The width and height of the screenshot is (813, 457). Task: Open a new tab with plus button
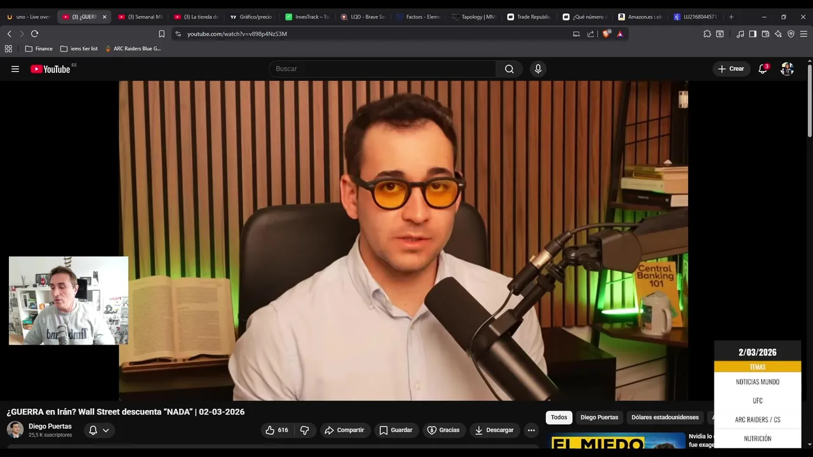coord(731,17)
